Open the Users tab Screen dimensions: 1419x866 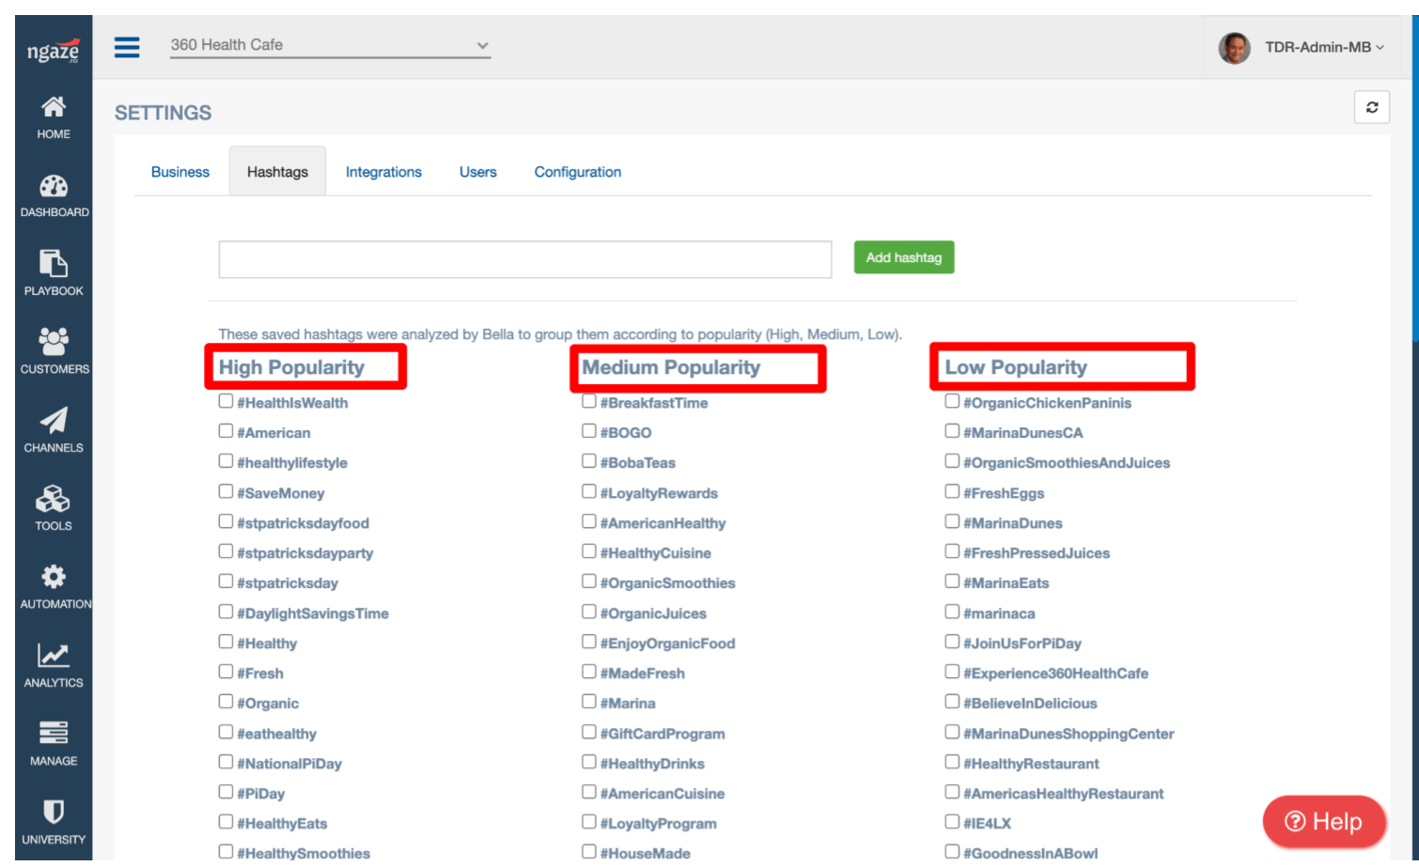(478, 172)
